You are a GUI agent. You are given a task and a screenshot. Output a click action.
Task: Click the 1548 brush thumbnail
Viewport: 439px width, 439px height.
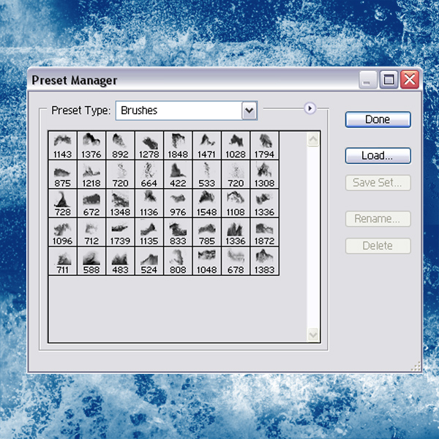pyautogui.click(x=206, y=203)
